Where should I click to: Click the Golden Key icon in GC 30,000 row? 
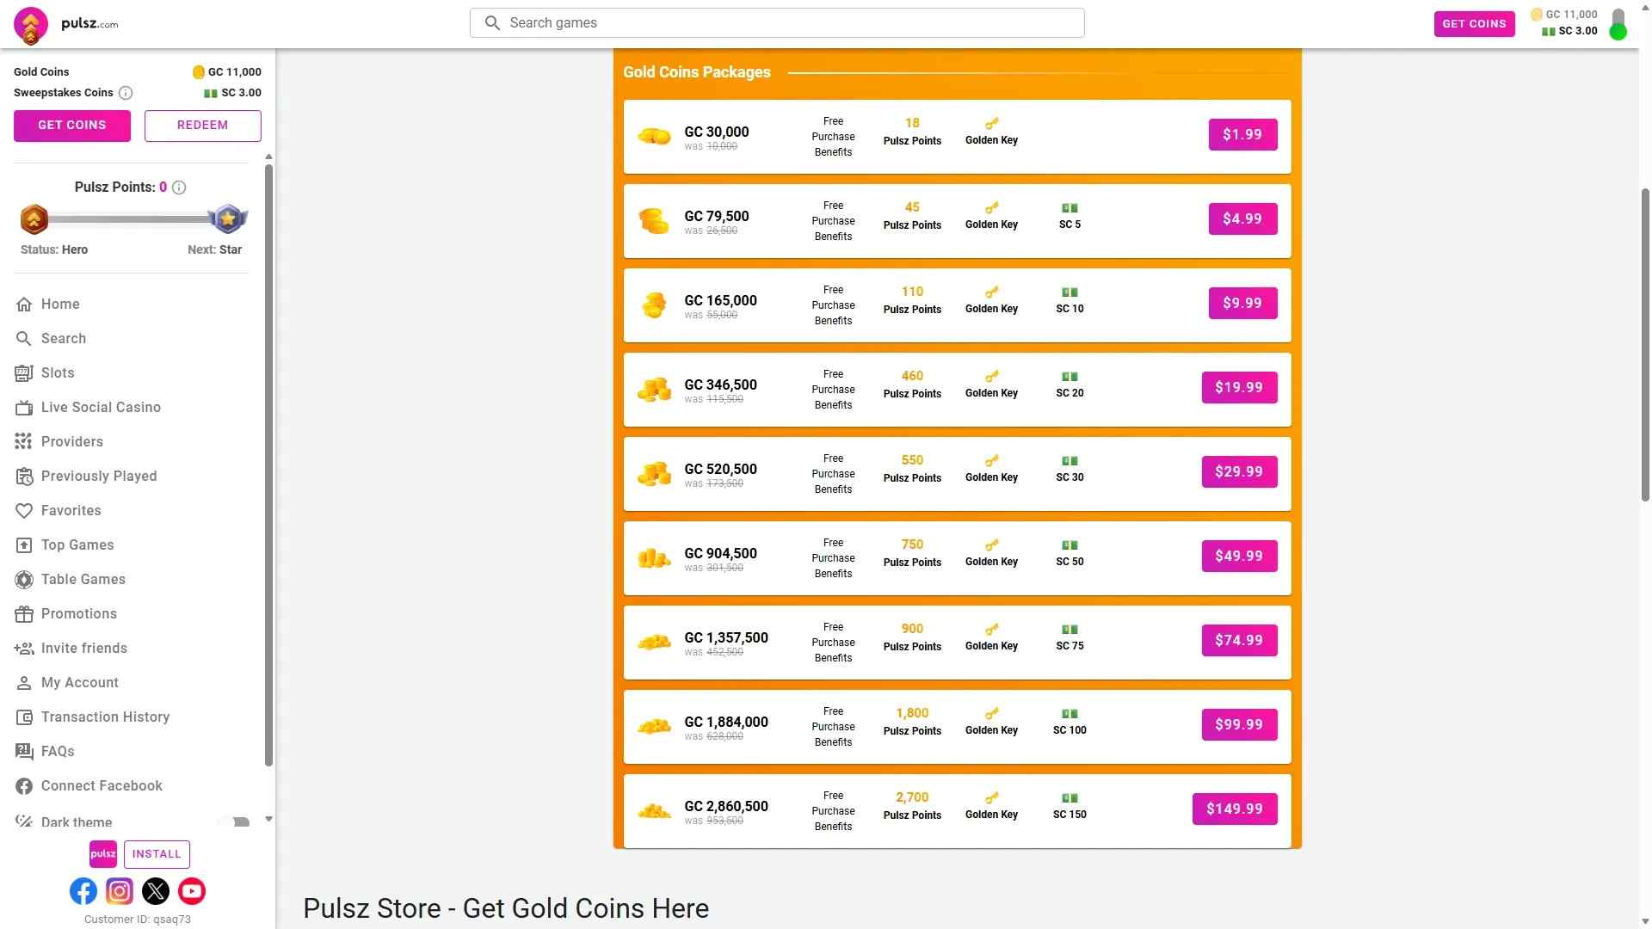[x=992, y=124]
